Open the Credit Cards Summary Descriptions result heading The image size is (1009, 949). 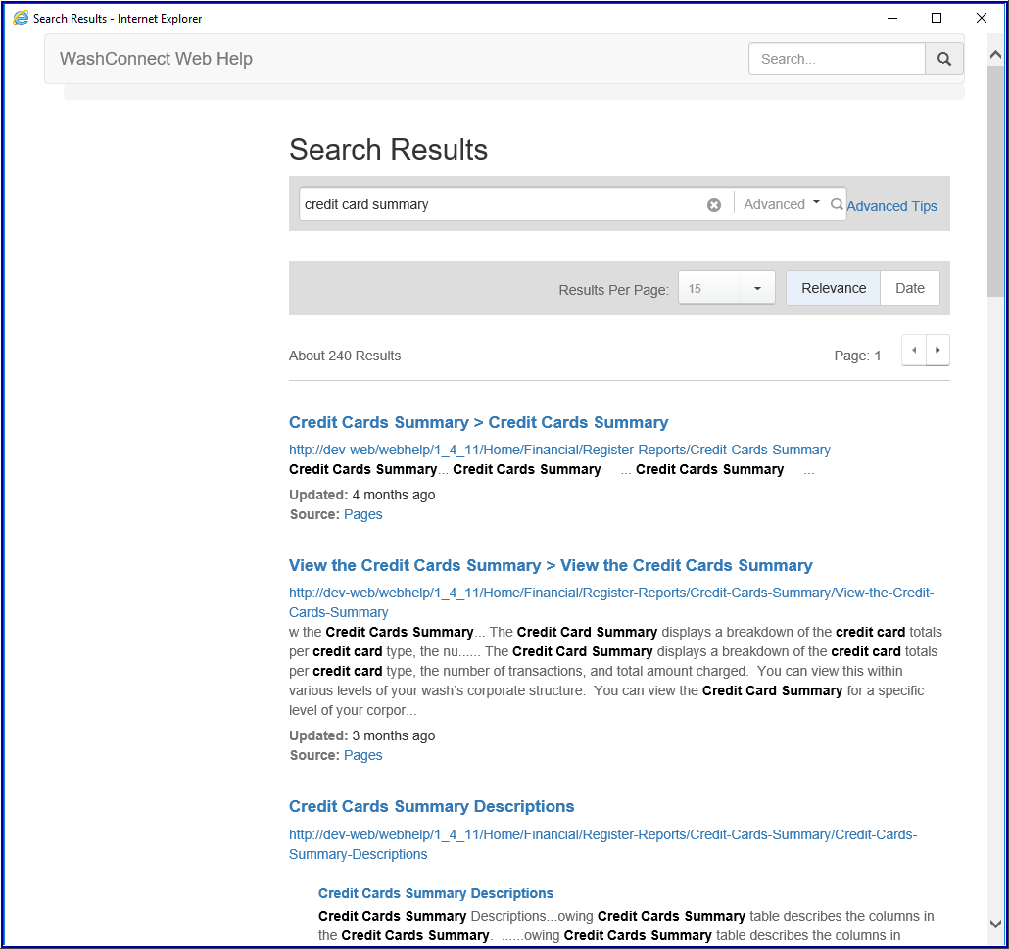point(431,806)
